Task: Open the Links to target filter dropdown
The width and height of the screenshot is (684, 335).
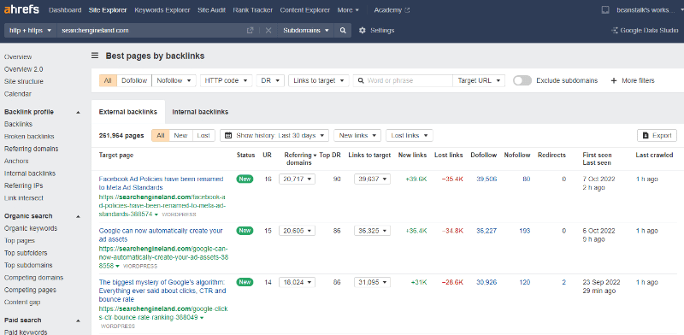Action: pos(318,80)
